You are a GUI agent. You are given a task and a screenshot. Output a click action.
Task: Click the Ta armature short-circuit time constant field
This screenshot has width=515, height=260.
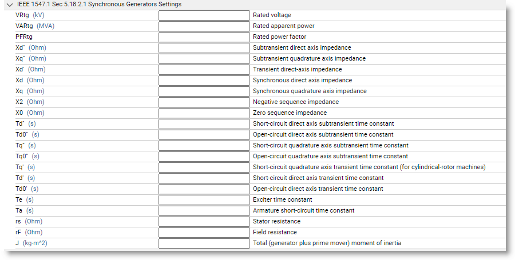coord(204,210)
